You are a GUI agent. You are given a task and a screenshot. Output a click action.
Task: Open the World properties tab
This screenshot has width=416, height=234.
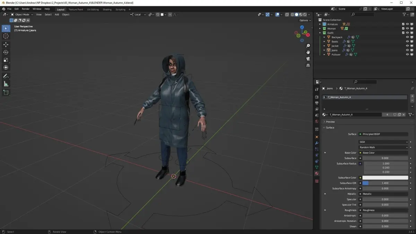[317, 121]
